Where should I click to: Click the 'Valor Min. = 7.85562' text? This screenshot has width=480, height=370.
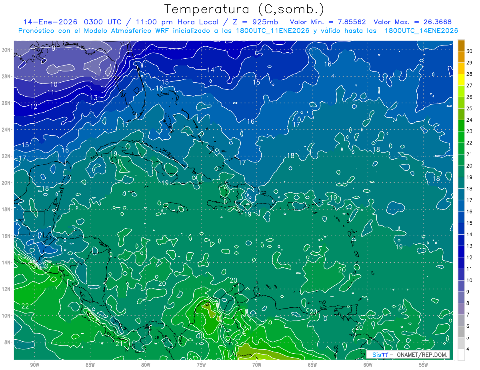click(x=328, y=22)
